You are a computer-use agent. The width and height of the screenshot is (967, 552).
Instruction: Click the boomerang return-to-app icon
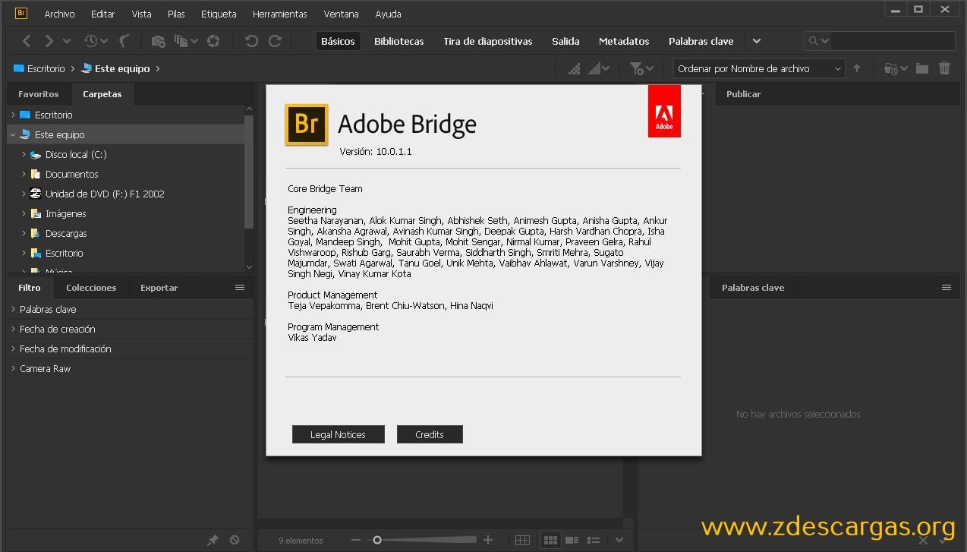124,41
